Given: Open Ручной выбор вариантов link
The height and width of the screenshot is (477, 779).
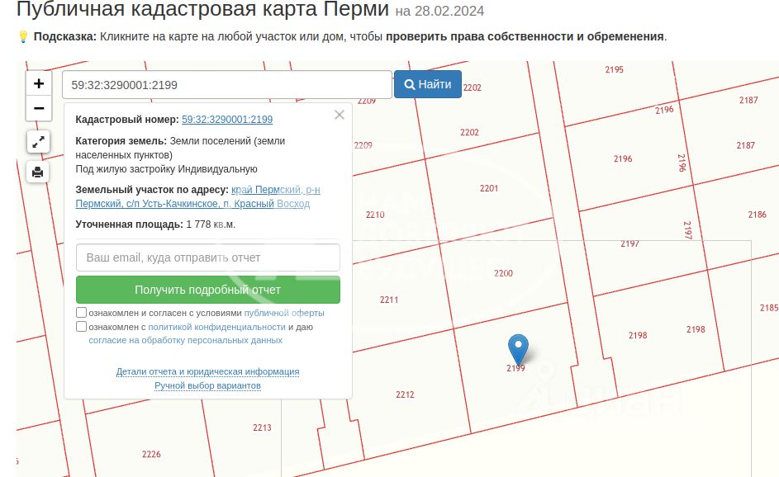Looking at the screenshot, I should [x=207, y=385].
